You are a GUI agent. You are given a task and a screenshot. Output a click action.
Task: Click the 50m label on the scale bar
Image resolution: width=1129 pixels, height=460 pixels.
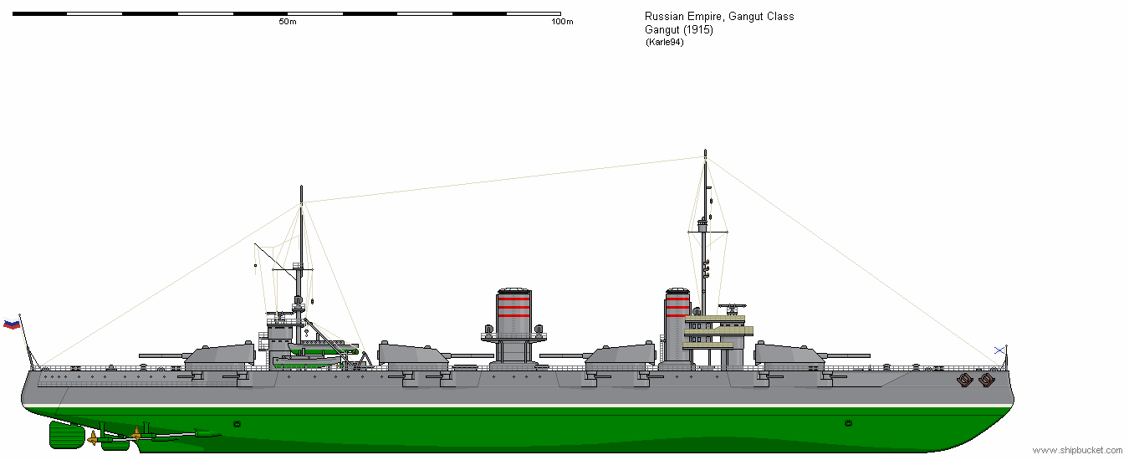tap(287, 22)
